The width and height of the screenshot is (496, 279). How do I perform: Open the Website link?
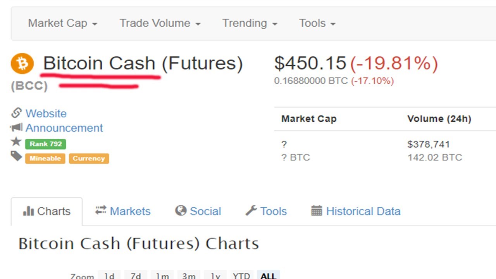point(46,114)
